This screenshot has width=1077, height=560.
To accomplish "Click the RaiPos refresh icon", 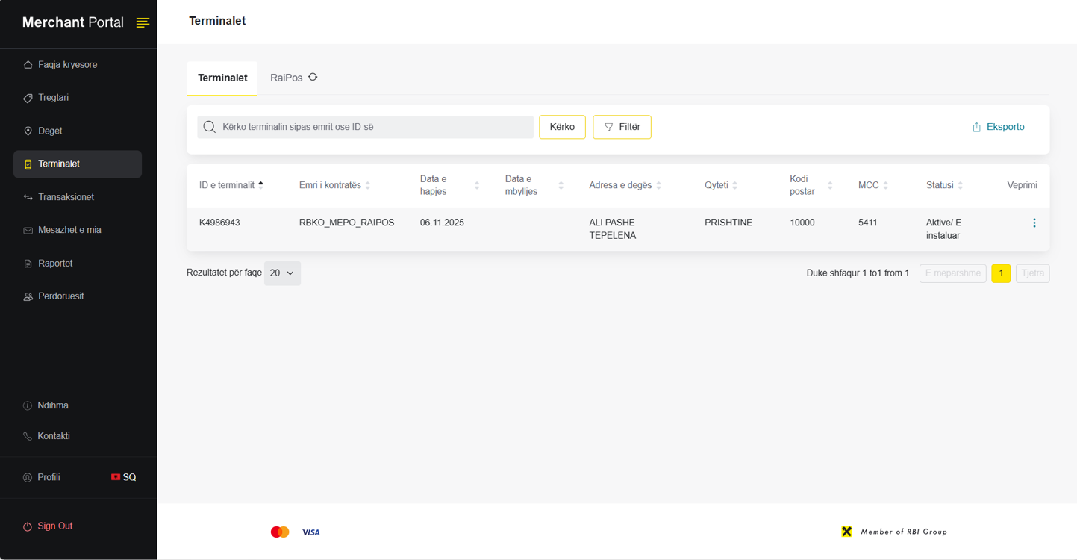I will click(313, 77).
